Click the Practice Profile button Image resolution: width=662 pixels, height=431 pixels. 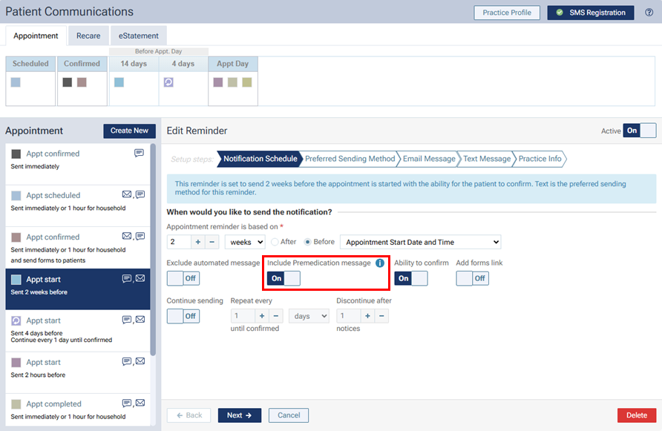coord(507,13)
